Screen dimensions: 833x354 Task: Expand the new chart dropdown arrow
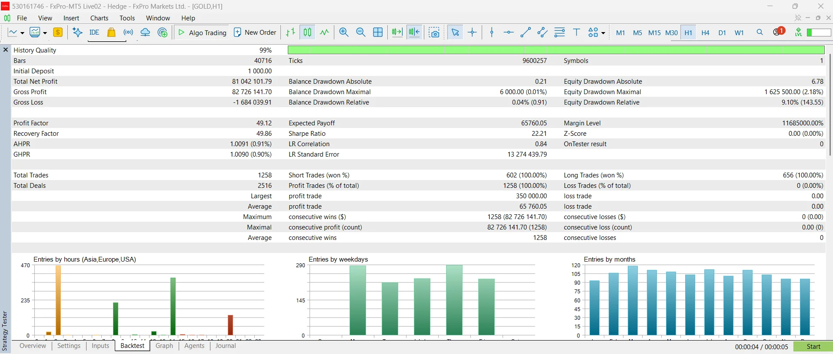click(22, 33)
